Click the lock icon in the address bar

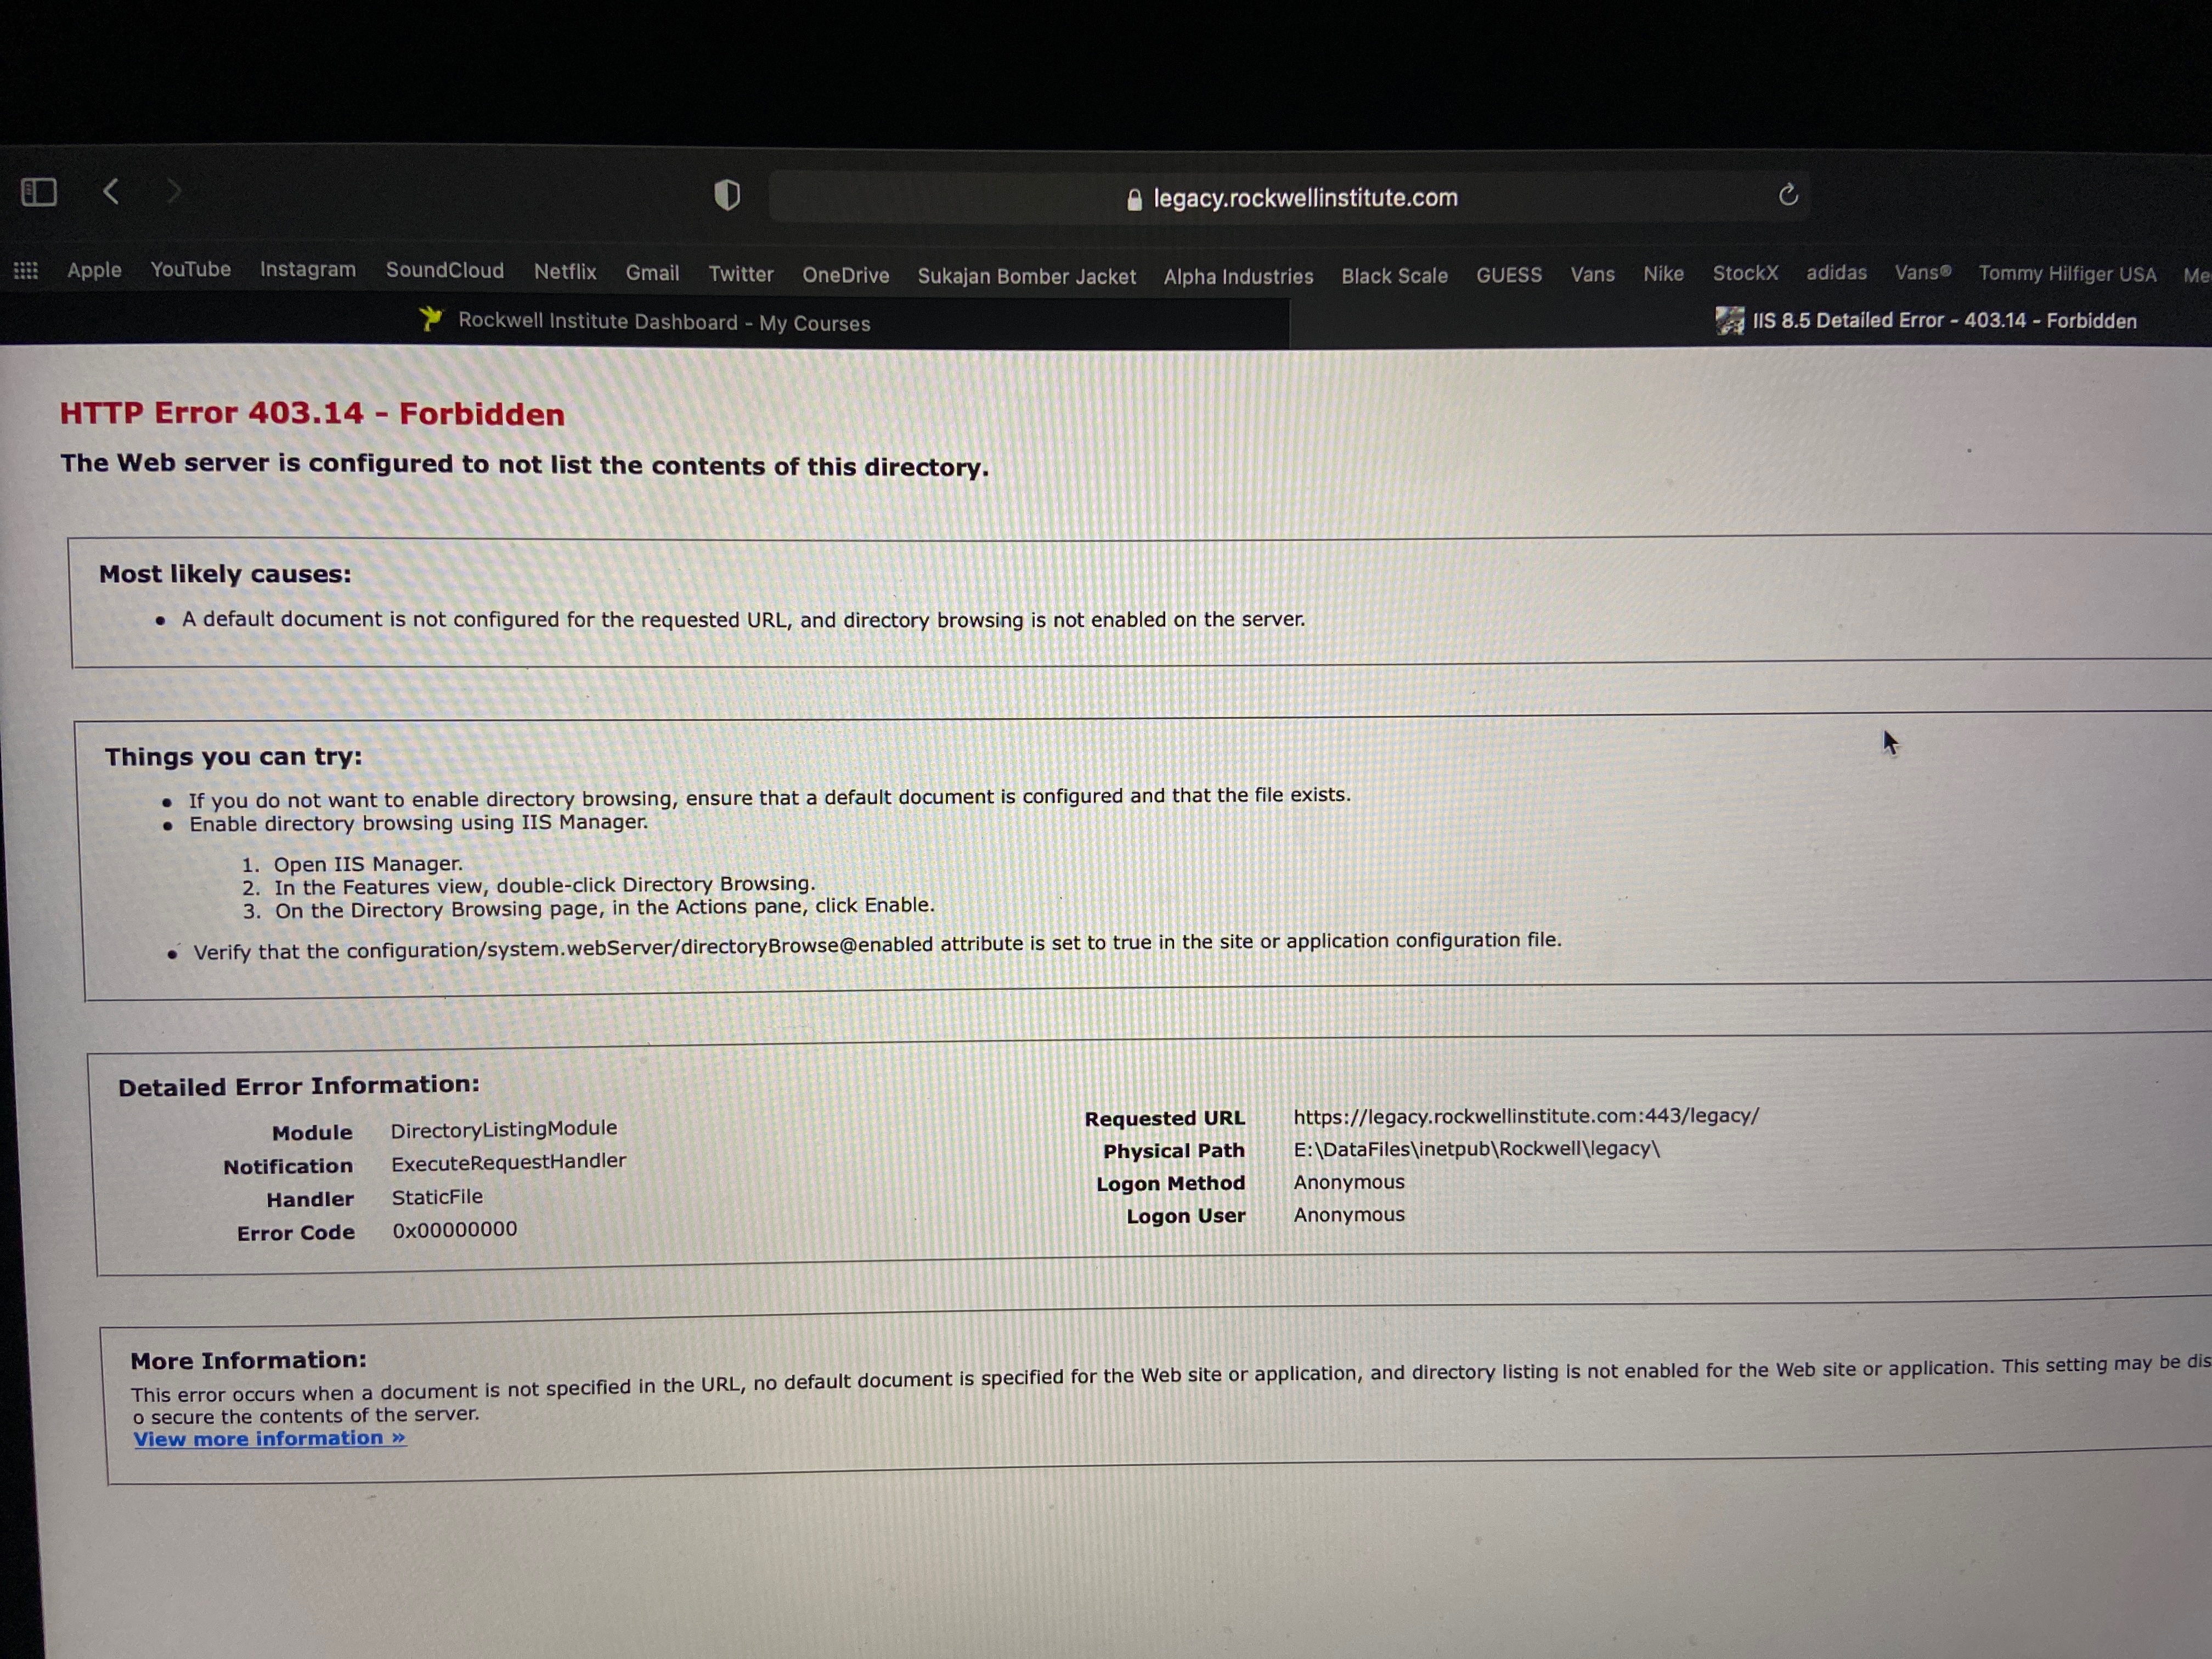[1134, 200]
